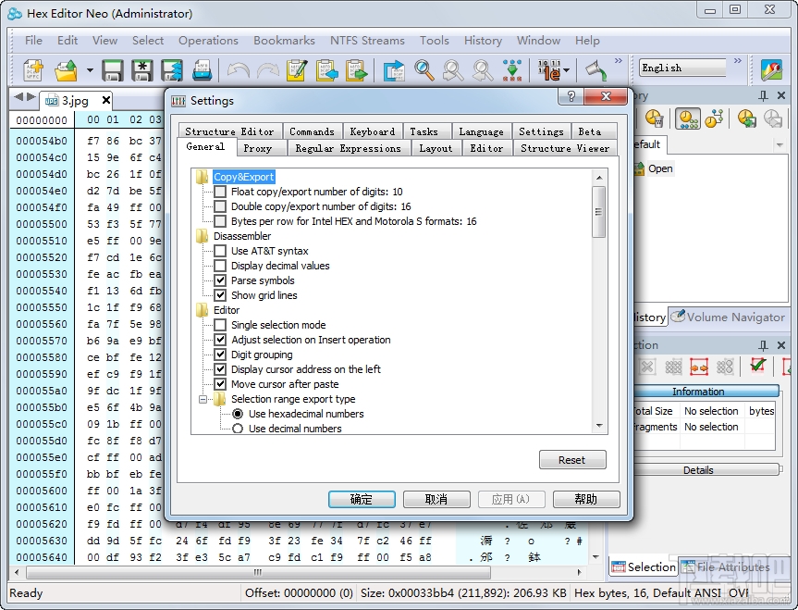Click the Details bar in Selection panel
Screen dimensions: 798x610
pos(705,470)
